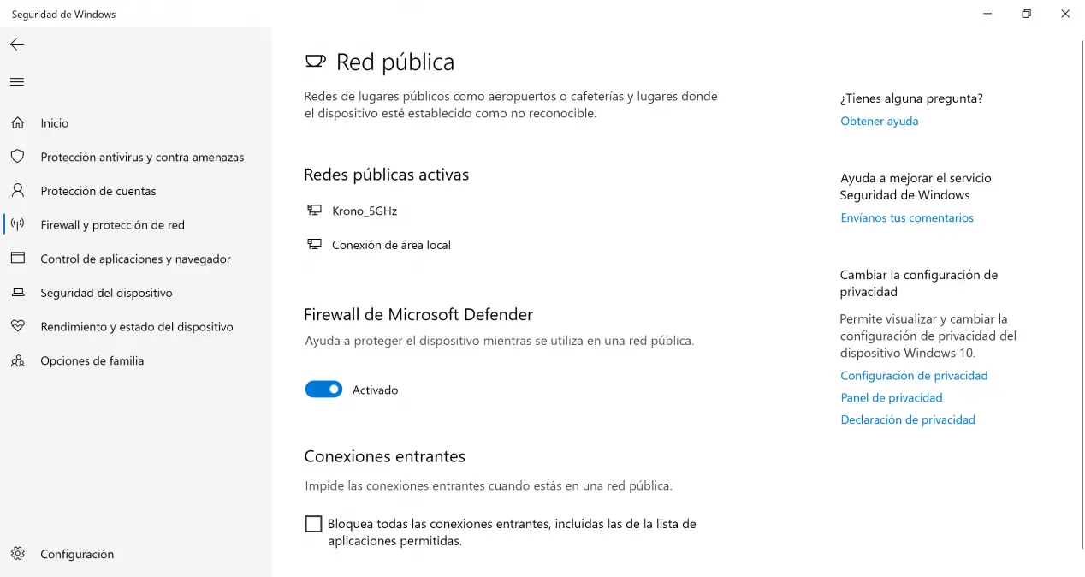The image size is (1085, 577).
Task: Click the Inicio home icon
Action: point(17,123)
